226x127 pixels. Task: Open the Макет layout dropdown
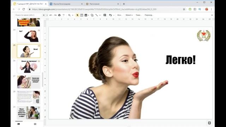point(129,15)
